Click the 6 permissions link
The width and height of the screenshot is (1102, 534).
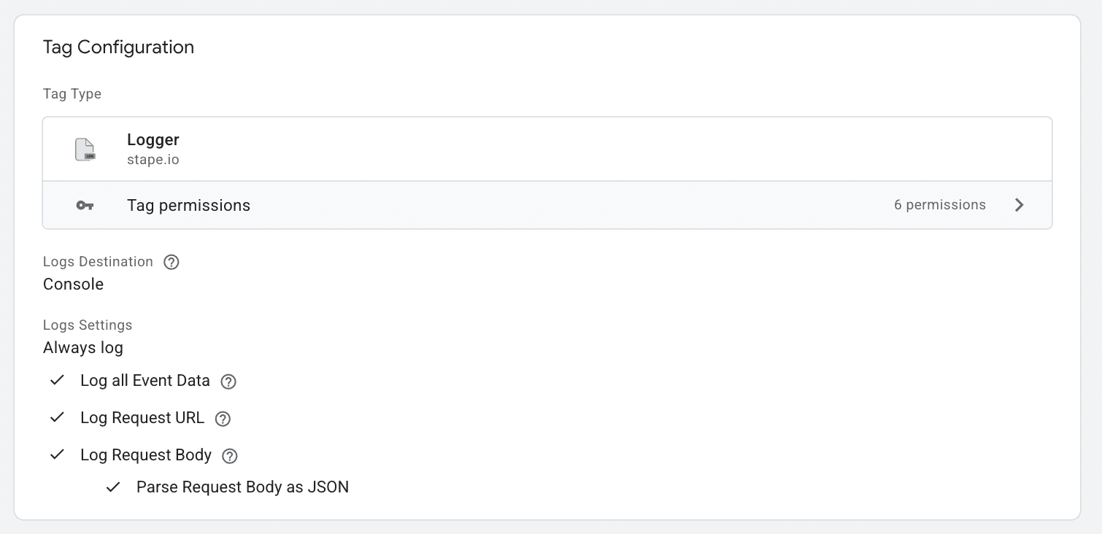[939, 205]
